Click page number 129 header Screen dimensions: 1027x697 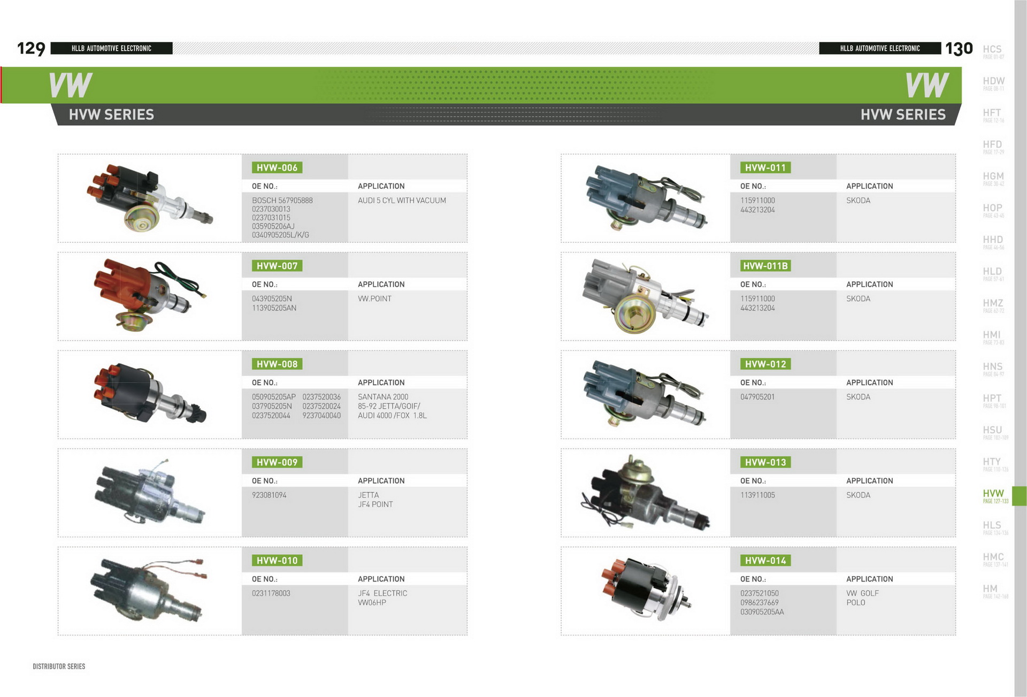[31, 49]
